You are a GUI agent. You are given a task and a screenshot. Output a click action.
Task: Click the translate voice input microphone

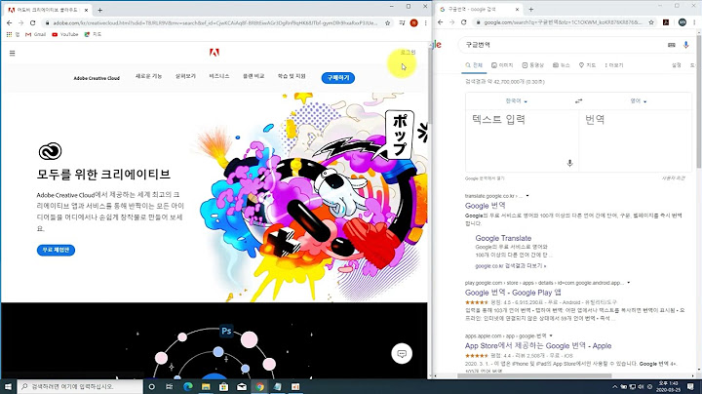tap(569, 163)
